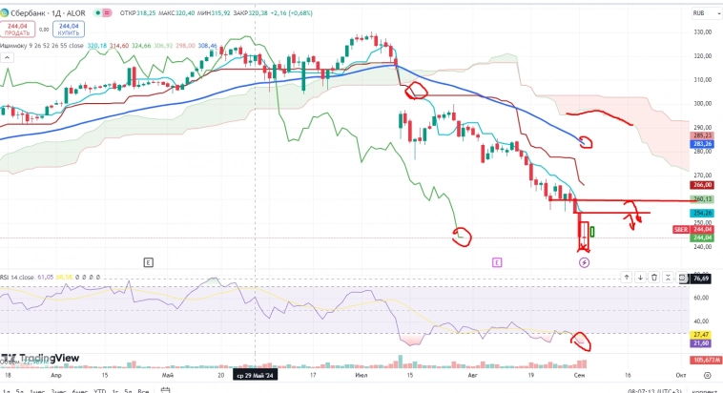Click the rightmost purple E earnings marker

[497, 261]
